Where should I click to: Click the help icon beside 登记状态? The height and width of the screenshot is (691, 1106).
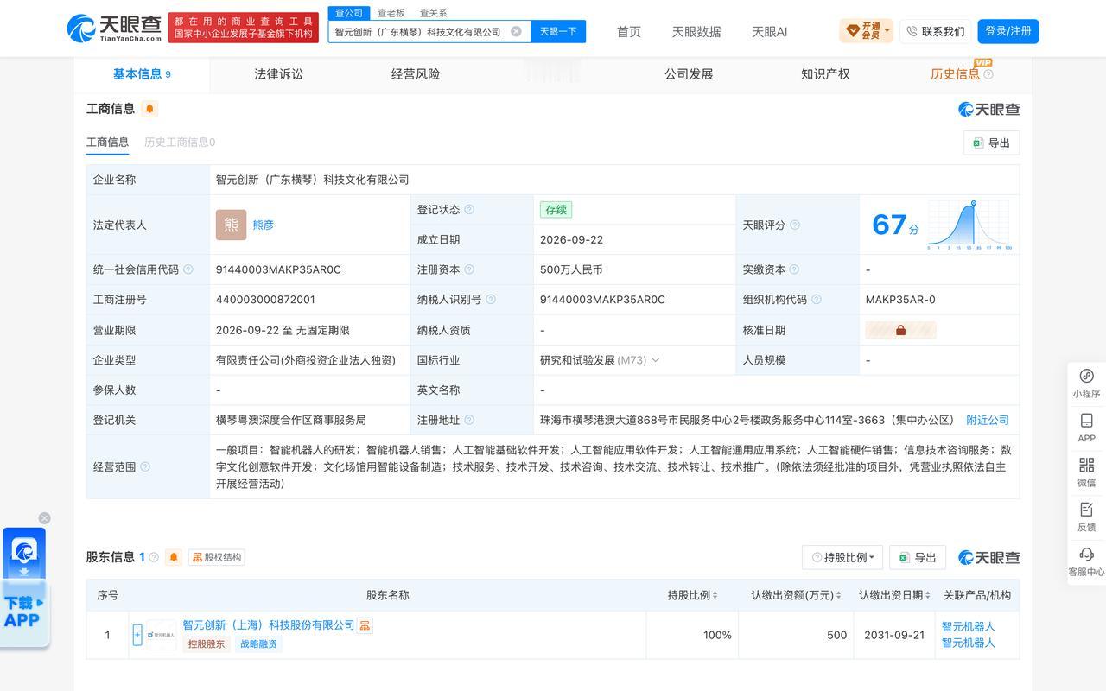click(x=469, y=210)
